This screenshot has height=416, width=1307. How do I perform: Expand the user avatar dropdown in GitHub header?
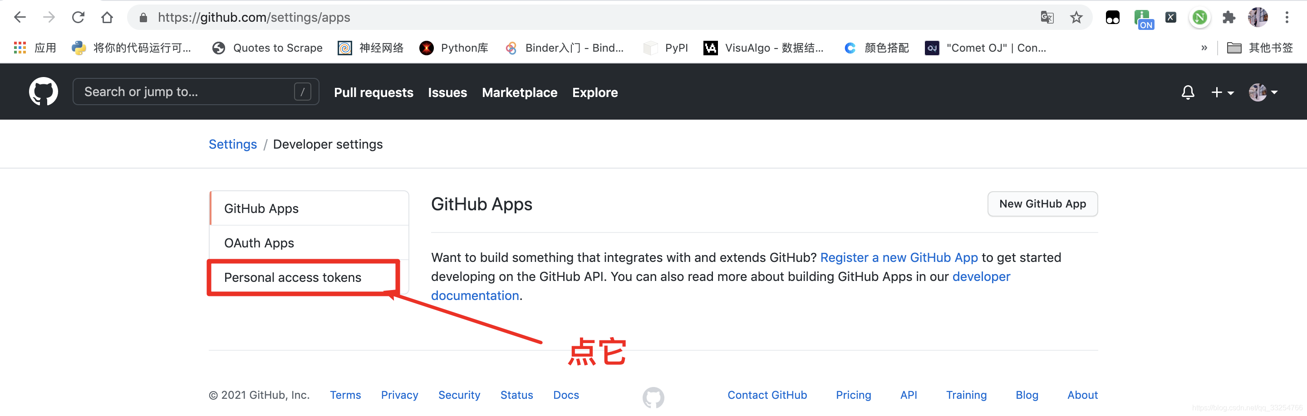tap(1263, 92)
